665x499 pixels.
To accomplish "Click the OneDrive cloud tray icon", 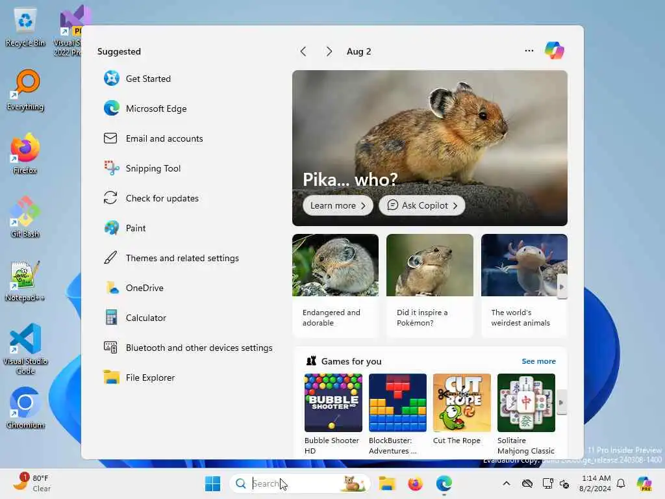I will click(x=527, y=483).
